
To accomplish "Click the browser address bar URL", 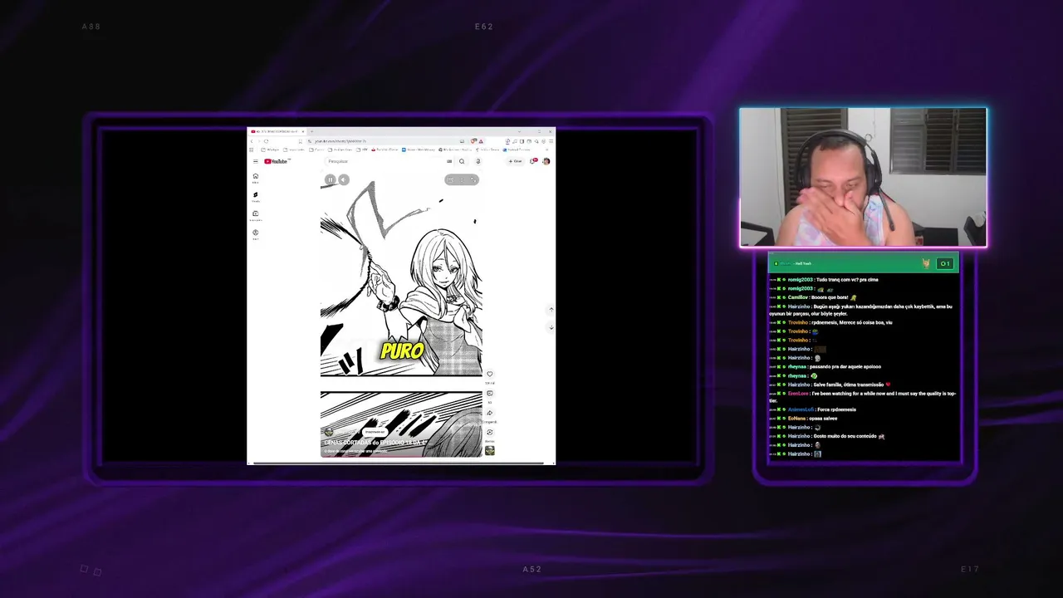I will click(x=340, y=141).
